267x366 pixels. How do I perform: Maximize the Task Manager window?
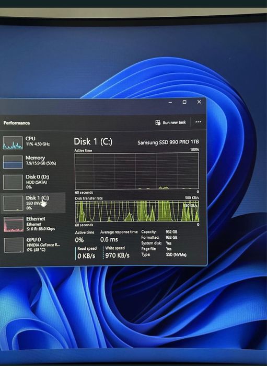[184, 102]
